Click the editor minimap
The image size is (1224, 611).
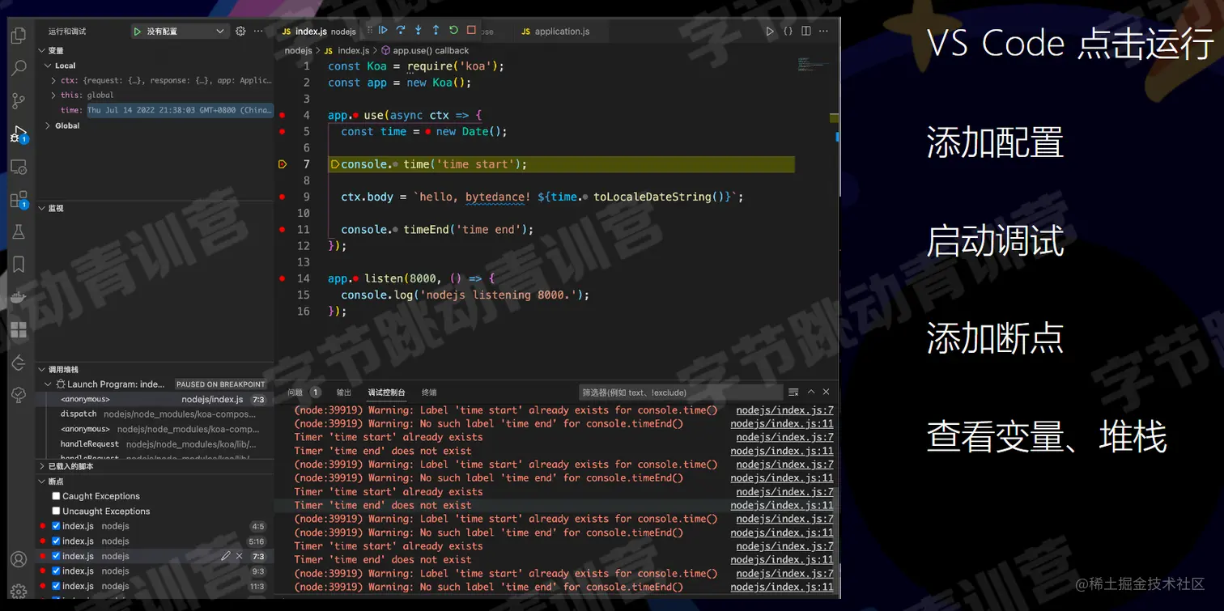[812, 65]
